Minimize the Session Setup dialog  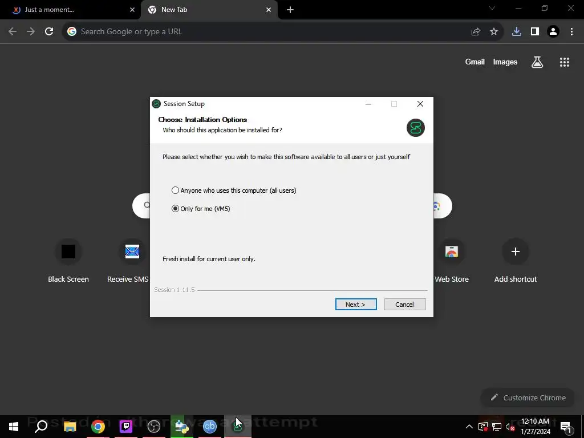(x=368, y=104)
